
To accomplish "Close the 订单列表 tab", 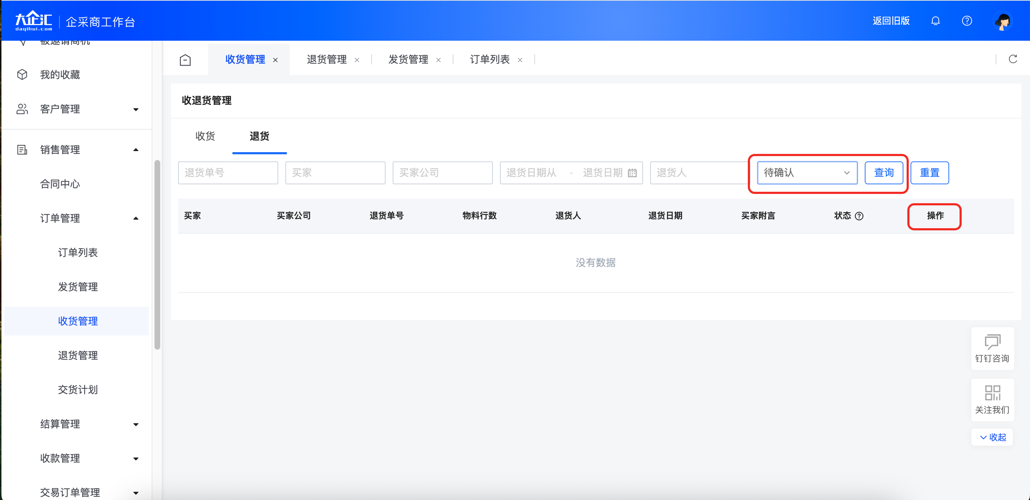I will pos(520,60).
